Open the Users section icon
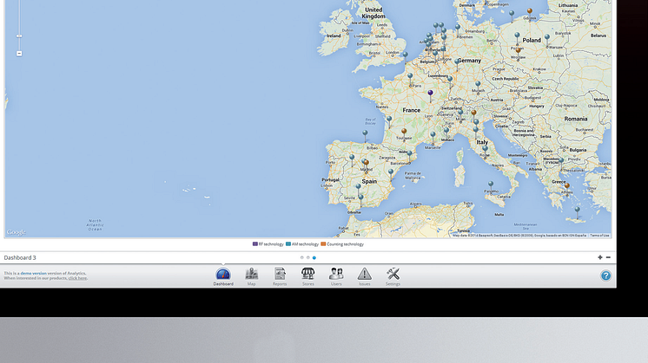 pyautogui.click(x=336, y=274)
